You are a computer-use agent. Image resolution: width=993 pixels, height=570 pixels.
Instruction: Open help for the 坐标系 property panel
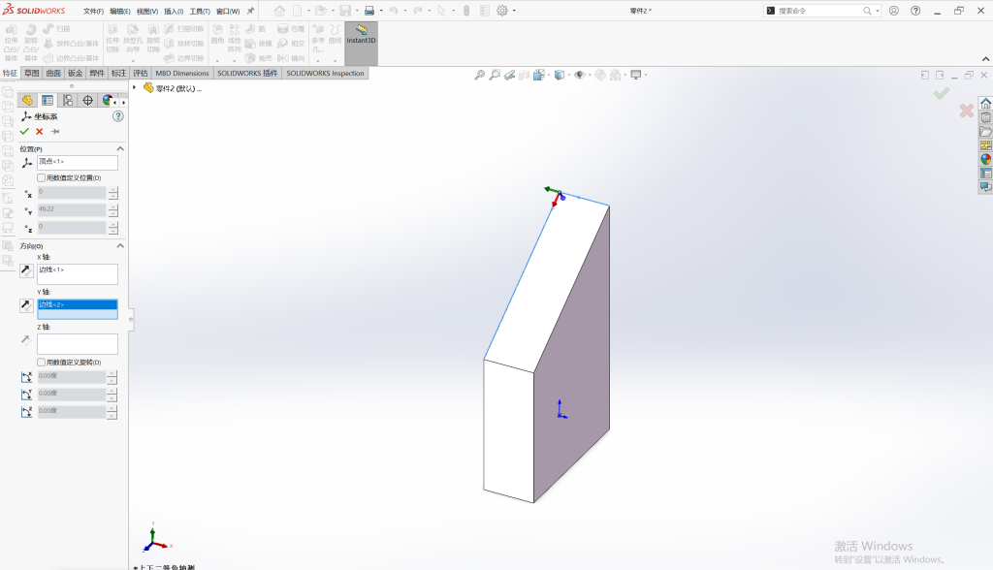tap(117, 116)
